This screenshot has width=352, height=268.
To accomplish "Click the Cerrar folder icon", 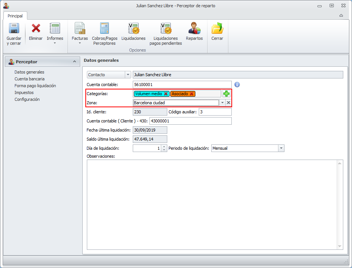I will coord(217,29).
